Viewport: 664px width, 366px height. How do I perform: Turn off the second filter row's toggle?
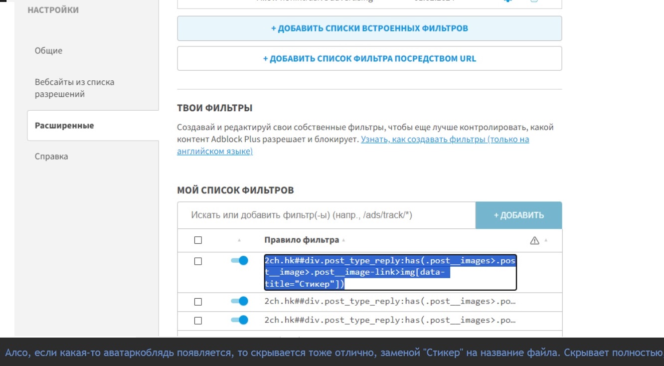(x=240, y=301)
